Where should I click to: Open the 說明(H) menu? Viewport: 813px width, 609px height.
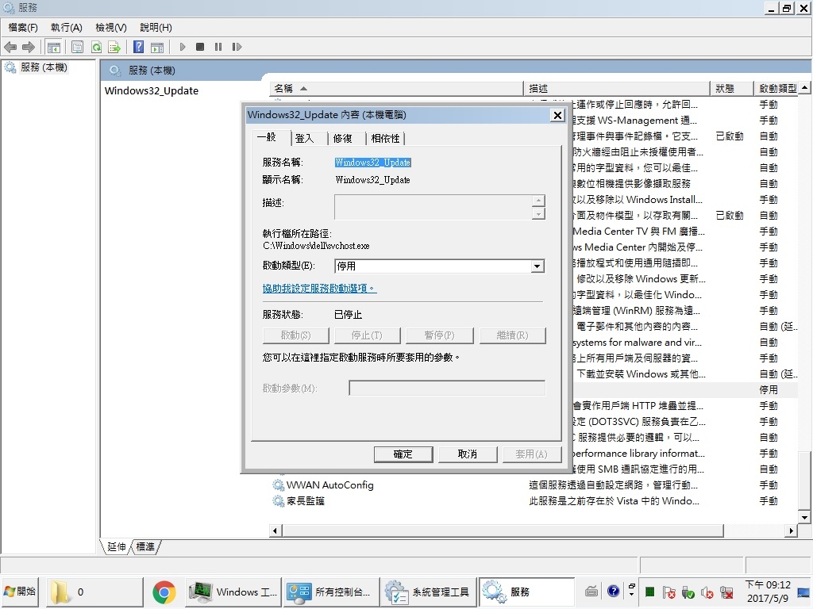tap(156, 28)
